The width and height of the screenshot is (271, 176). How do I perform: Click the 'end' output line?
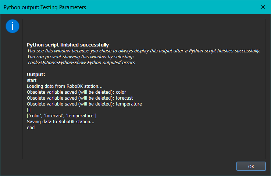31,128
